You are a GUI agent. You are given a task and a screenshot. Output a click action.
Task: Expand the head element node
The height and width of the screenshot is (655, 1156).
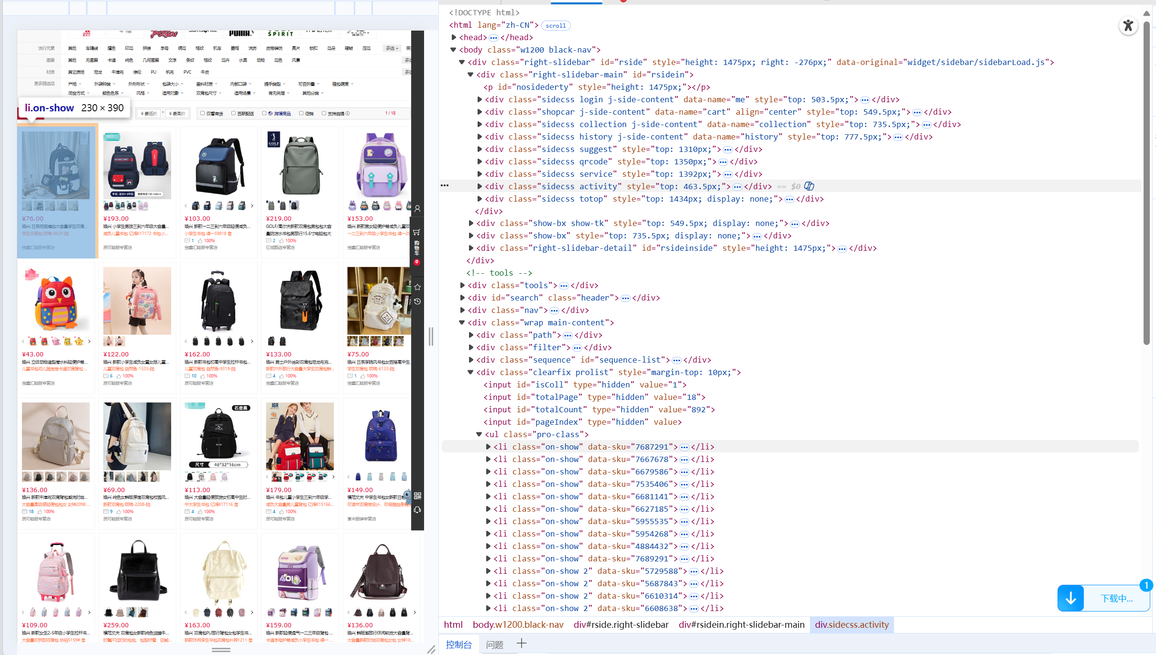click(x=454, y=37)
